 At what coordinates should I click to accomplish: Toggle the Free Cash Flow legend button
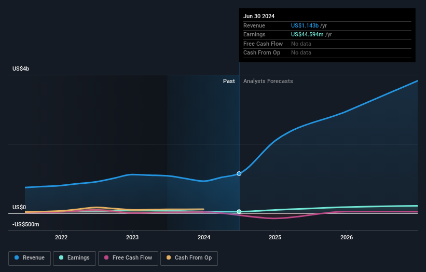click(x=128, y=258)
